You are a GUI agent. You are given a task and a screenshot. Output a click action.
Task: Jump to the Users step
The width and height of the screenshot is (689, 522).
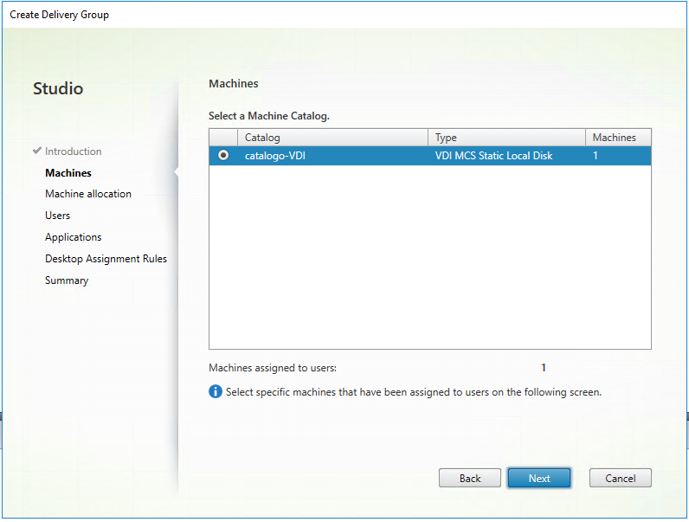pos(58,216)
